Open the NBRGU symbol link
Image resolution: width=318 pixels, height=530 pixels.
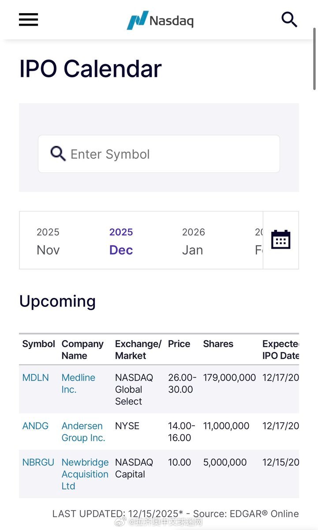point(38,462)
